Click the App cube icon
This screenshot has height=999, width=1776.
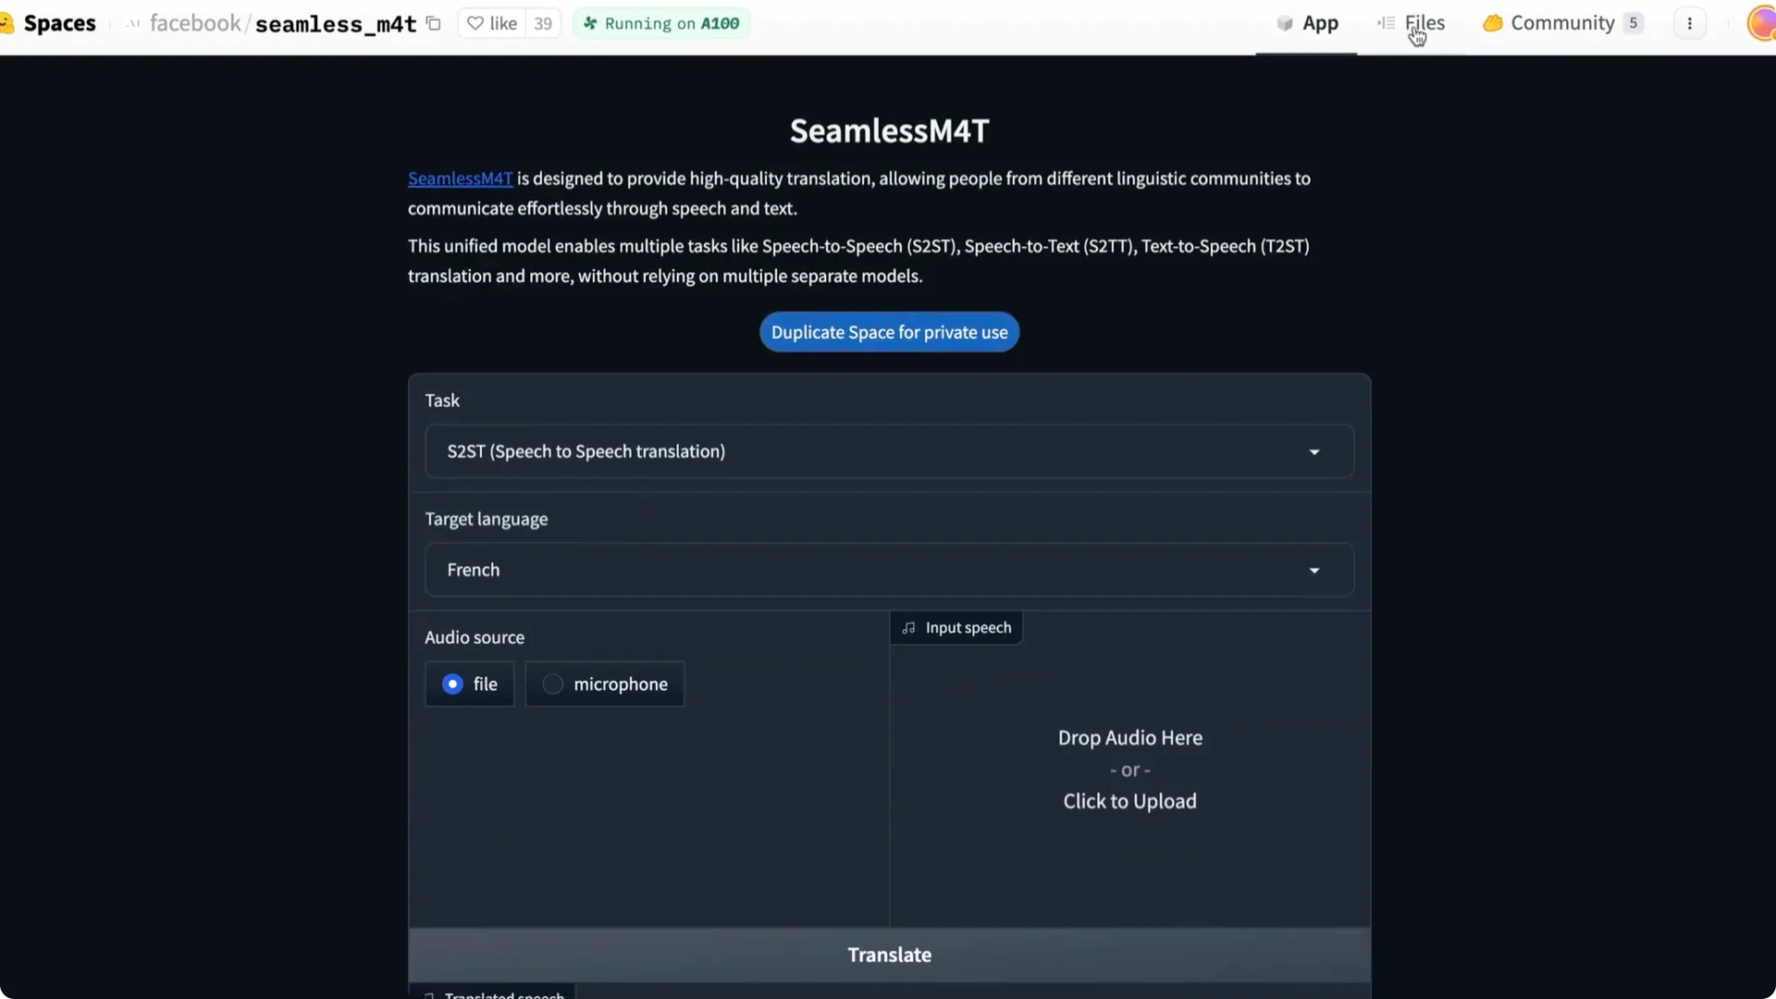[x=1286, y=23]
